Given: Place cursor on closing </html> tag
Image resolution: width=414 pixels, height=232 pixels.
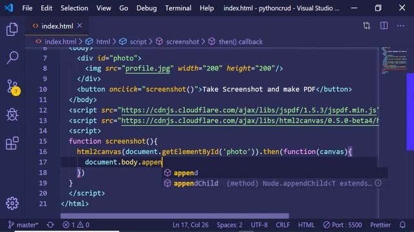Looking at the screenshot, I should (75, 204).
